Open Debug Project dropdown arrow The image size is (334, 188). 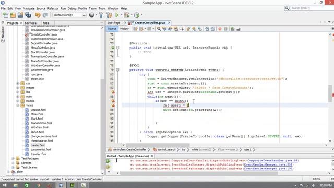point(132,15)
